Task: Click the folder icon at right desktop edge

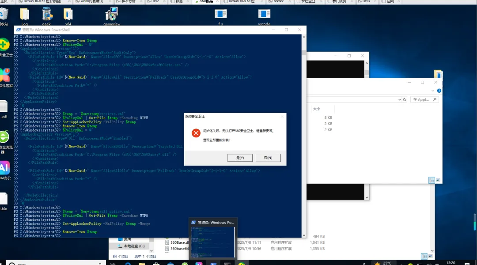Action: (439, 74)
